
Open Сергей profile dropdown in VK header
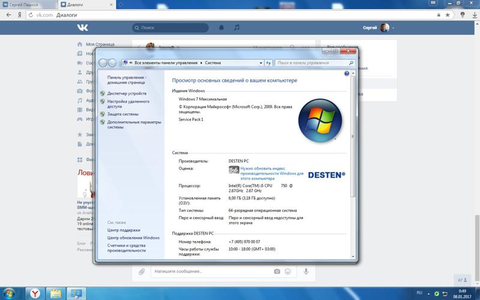point(379,28)
